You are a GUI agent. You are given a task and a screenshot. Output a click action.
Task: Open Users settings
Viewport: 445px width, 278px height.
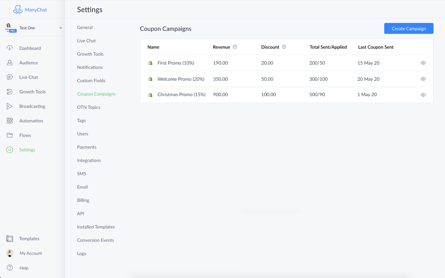83,134
